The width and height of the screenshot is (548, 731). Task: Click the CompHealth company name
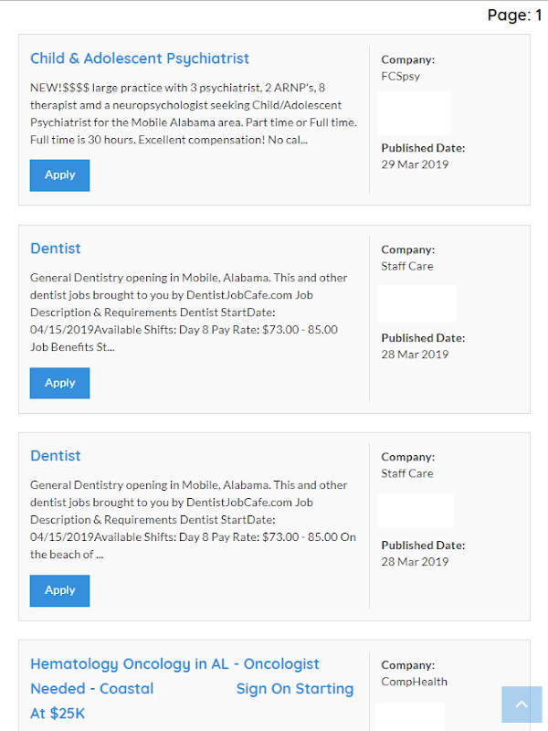pos(414,682)
